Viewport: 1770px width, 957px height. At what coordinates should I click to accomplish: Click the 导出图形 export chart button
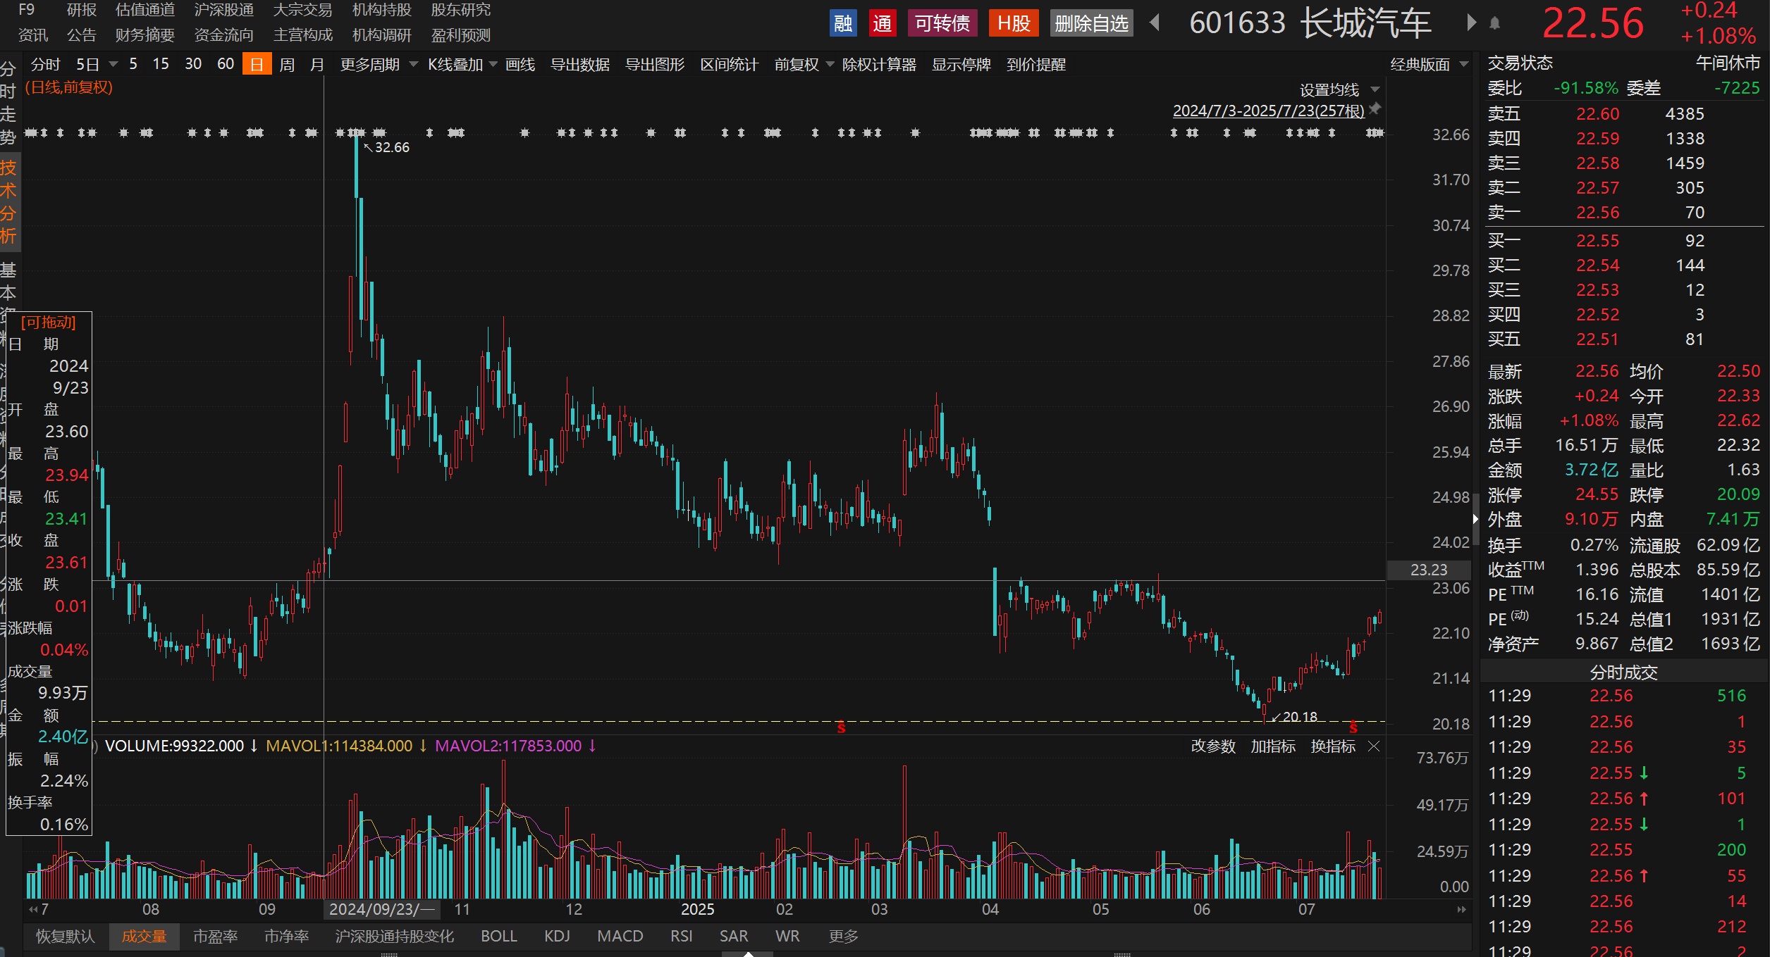655,64
